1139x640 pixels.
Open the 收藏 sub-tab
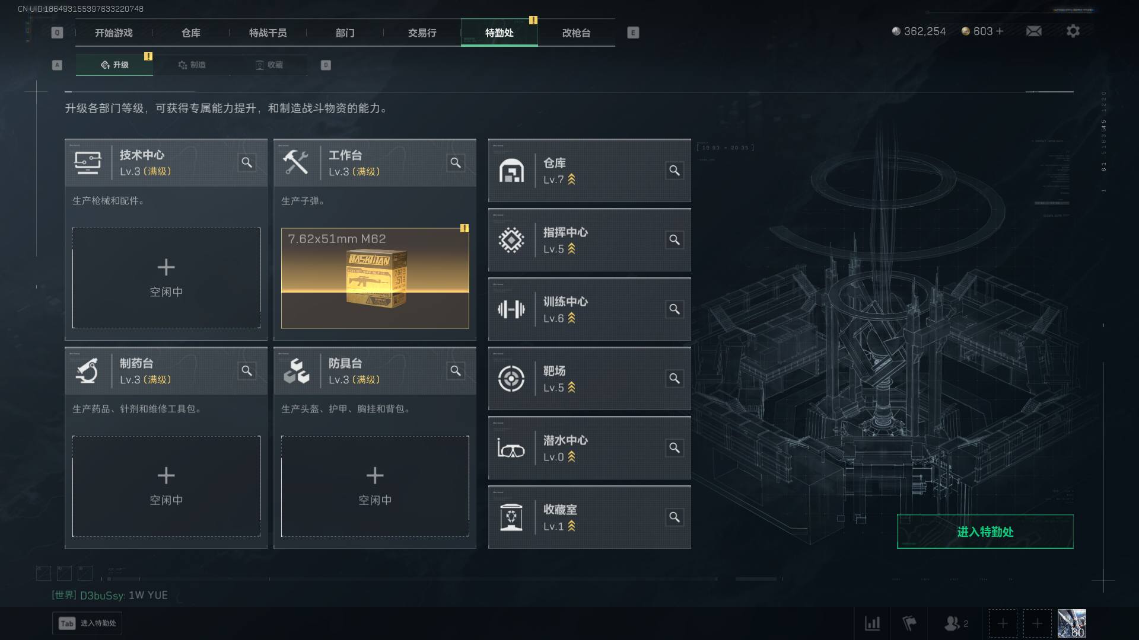(269, 65)
